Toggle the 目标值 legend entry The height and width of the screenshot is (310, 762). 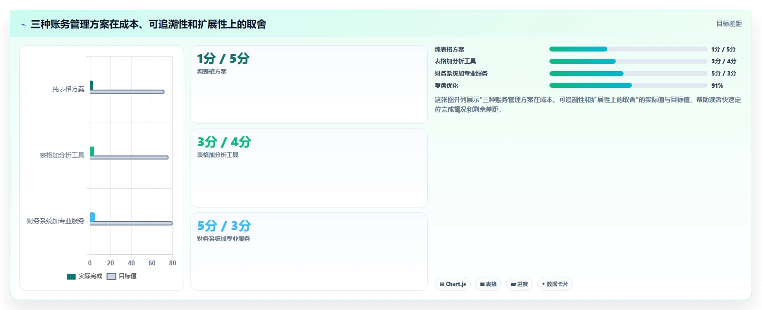point(122,276)
